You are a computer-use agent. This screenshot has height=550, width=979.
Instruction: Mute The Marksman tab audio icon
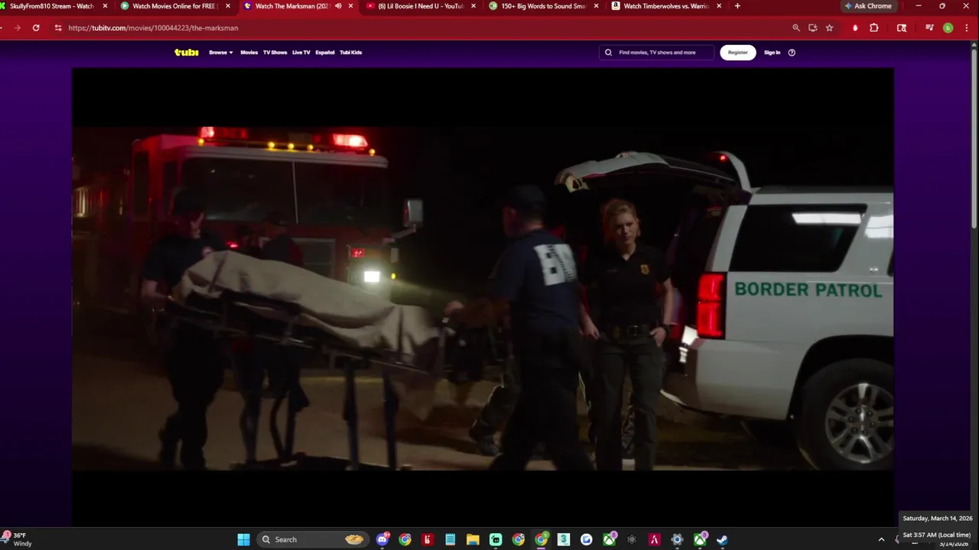[x=338, y=6]
